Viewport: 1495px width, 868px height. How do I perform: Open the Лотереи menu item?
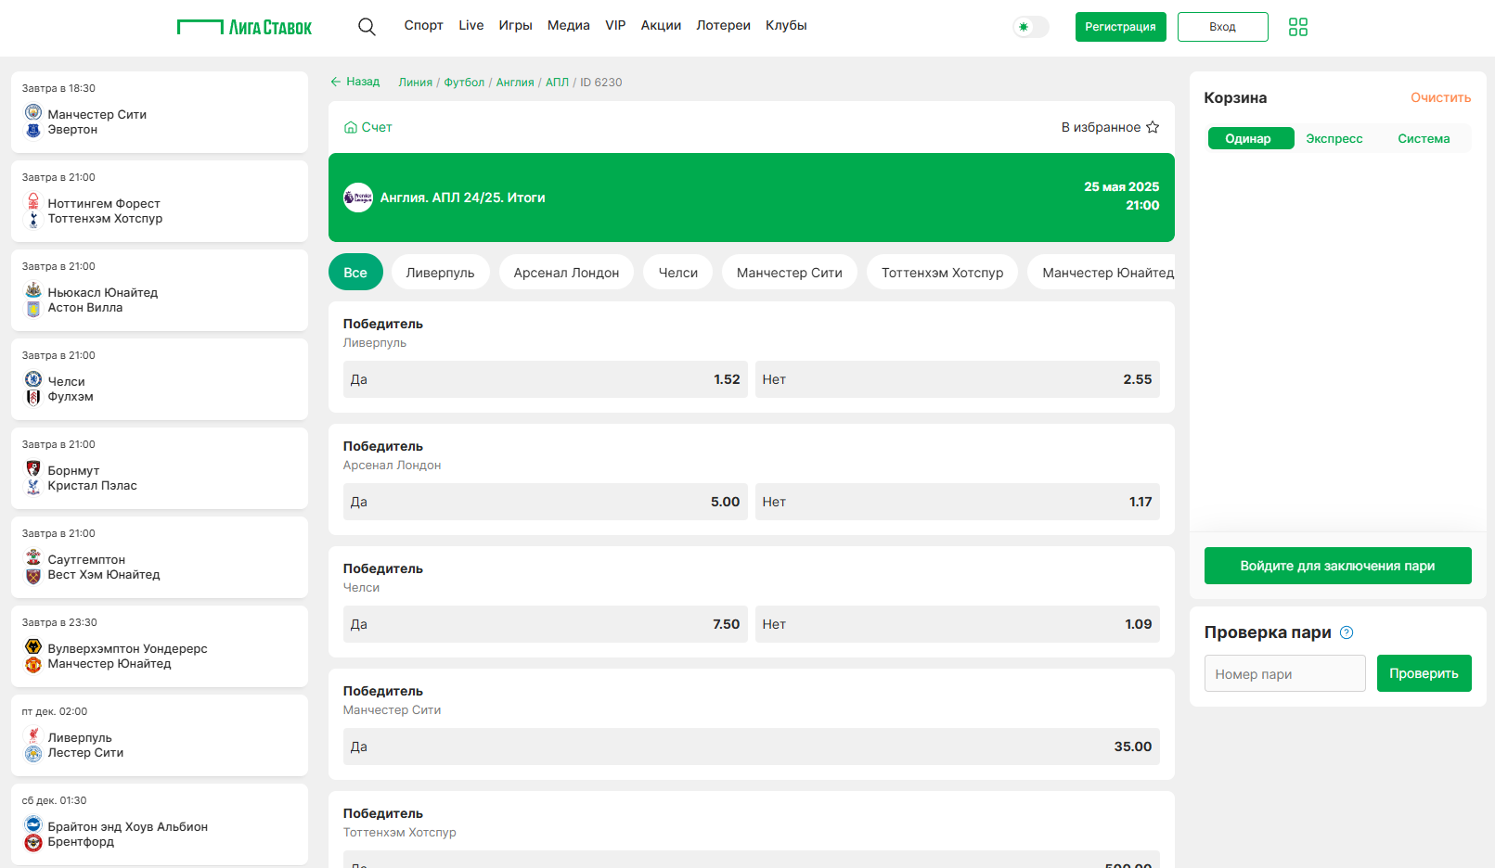723,26
